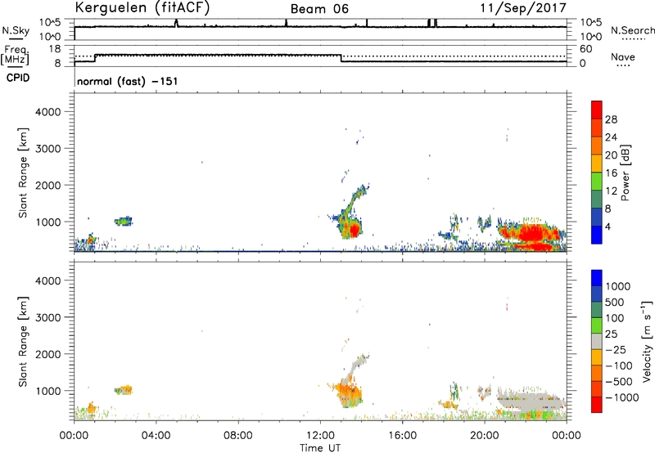Click the '20:00' time tick label
This screenshot has height=453, width=655.
pyautogui.click(x=484, y=436)
